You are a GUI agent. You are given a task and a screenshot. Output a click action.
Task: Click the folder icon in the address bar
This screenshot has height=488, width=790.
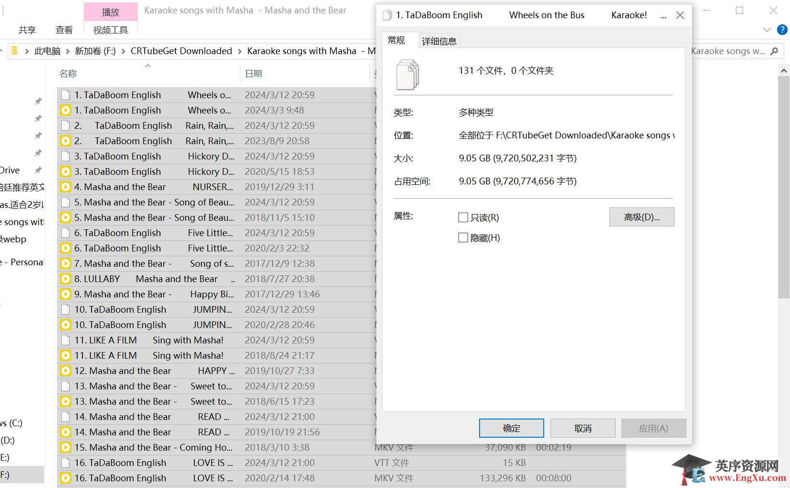coord(14,51)
